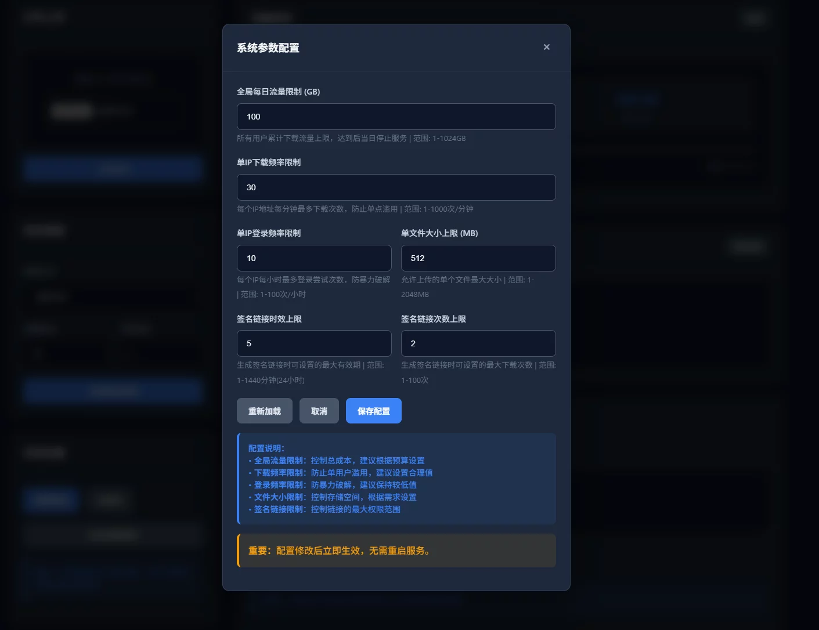Click the 取消 button
Image resolution: width=819 pixels, height=630 pixels.
319,411
